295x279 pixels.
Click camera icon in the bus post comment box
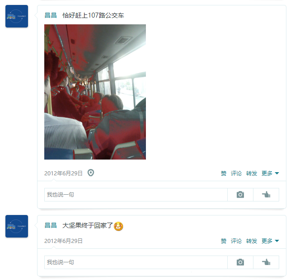240,195
